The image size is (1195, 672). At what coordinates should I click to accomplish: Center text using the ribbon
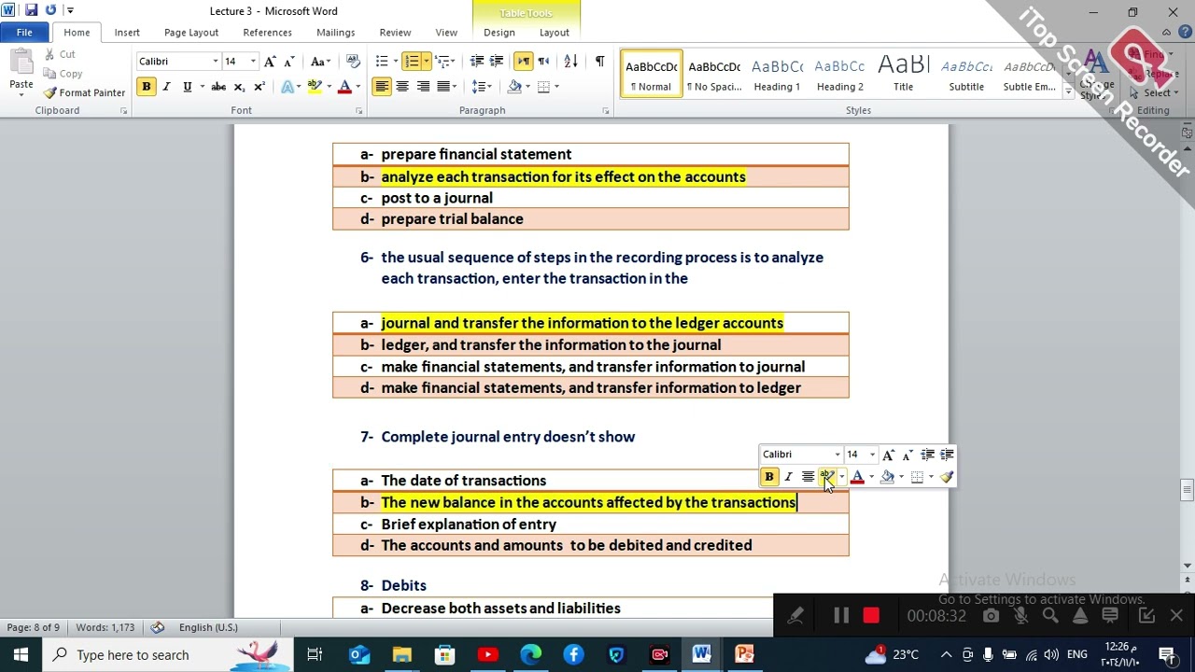(x=402, y=87)
